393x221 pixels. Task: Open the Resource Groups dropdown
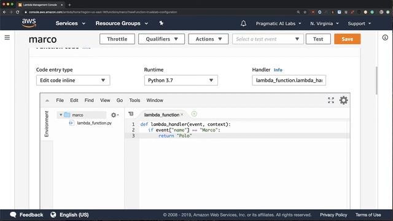coord(122,23)
